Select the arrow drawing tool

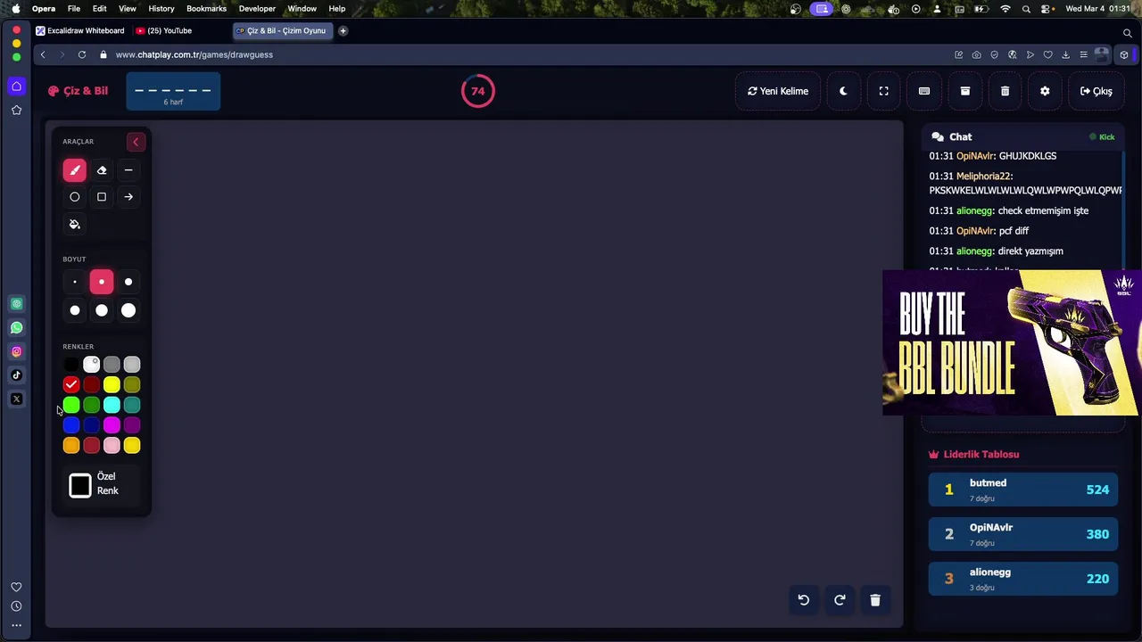[128, 197]
